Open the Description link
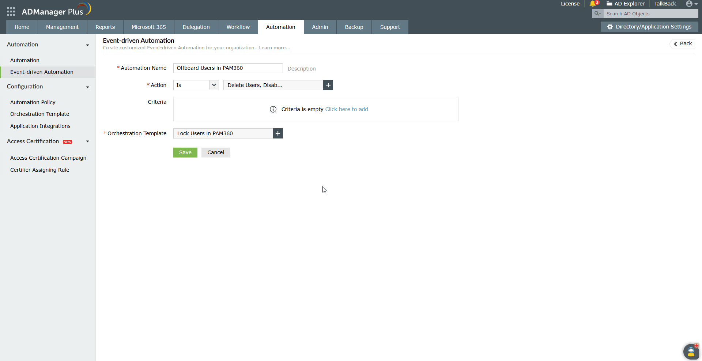Image resolution: width=702 pixels, height=361 pixels. [302, 69]
